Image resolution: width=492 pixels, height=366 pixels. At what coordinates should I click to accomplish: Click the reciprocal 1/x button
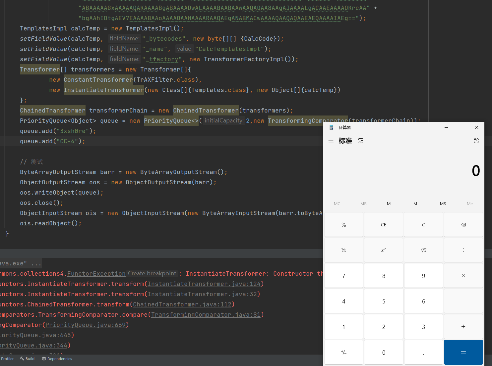pos(343,250)
